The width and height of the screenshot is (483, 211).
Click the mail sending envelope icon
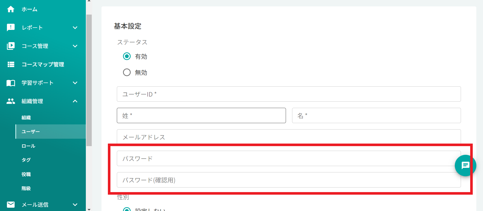coord(11,204)
